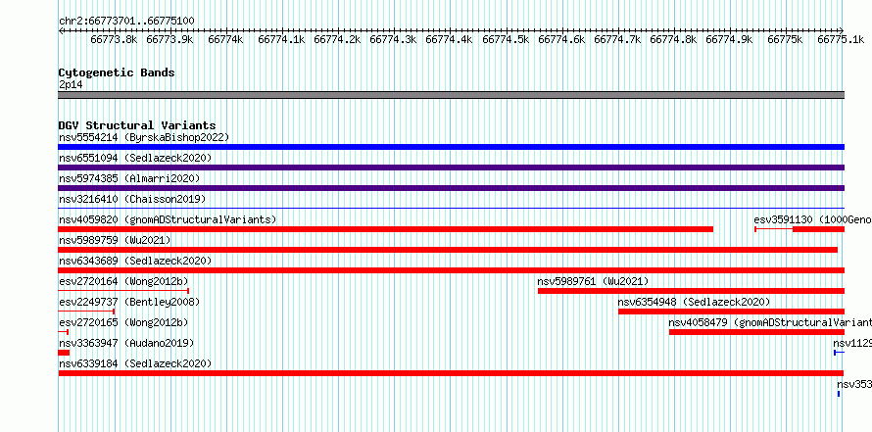The height and width of the screenshot is (432, 872).
Task: Select the red nsv5989761 variant bar
Action: pos(691,291)
